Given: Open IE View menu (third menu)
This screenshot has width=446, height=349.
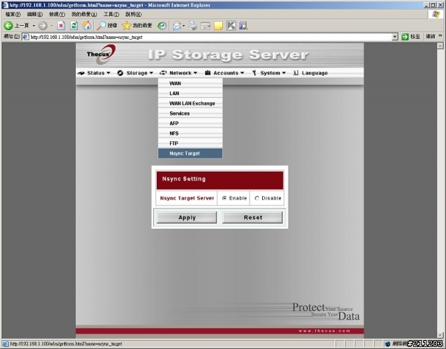Looking at the screenshot, I should (57, 14).
